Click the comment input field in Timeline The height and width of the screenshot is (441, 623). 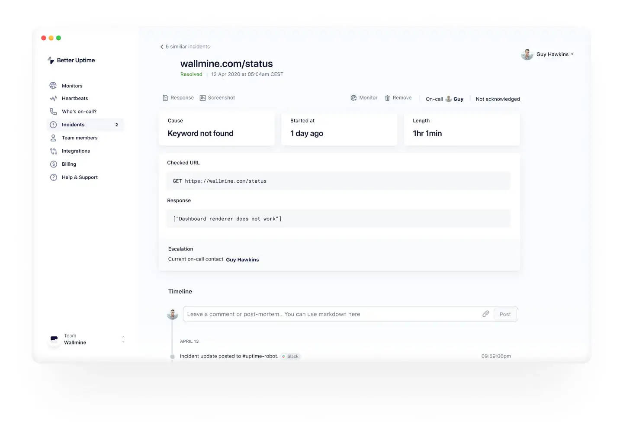(303, 314)
